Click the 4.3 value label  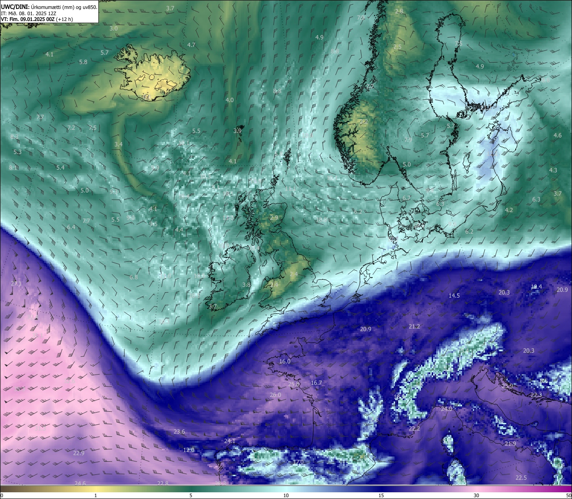[553, 170]
